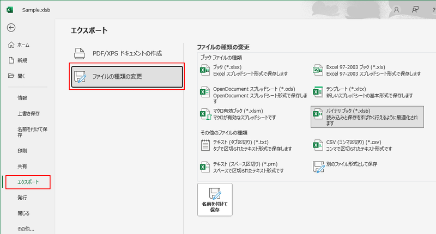The width and height of the screenshot is (436, 234).
Task: Select ファイルの種類の変更 option
Action: click(x=127, y=76)
